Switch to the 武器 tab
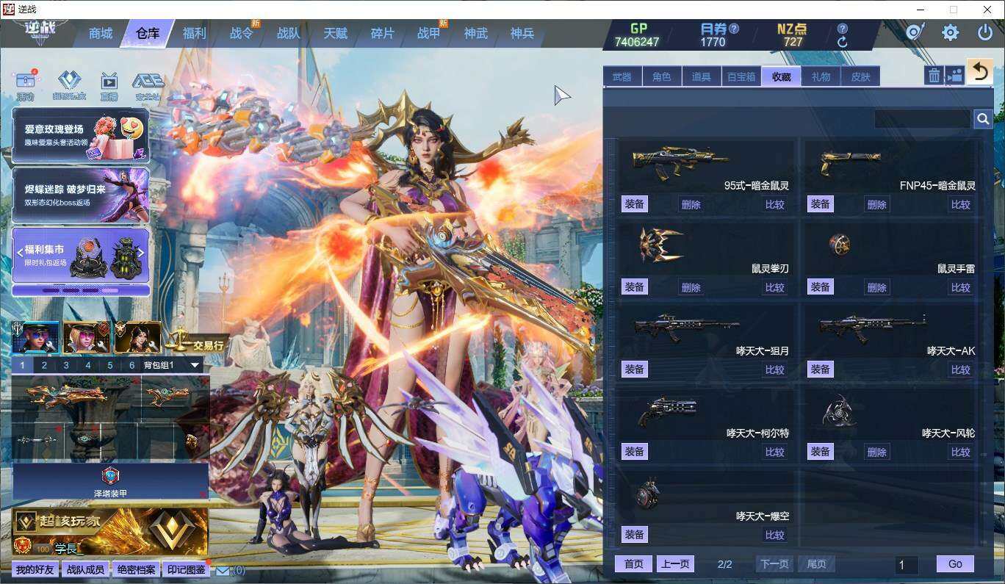 point(622,76)
